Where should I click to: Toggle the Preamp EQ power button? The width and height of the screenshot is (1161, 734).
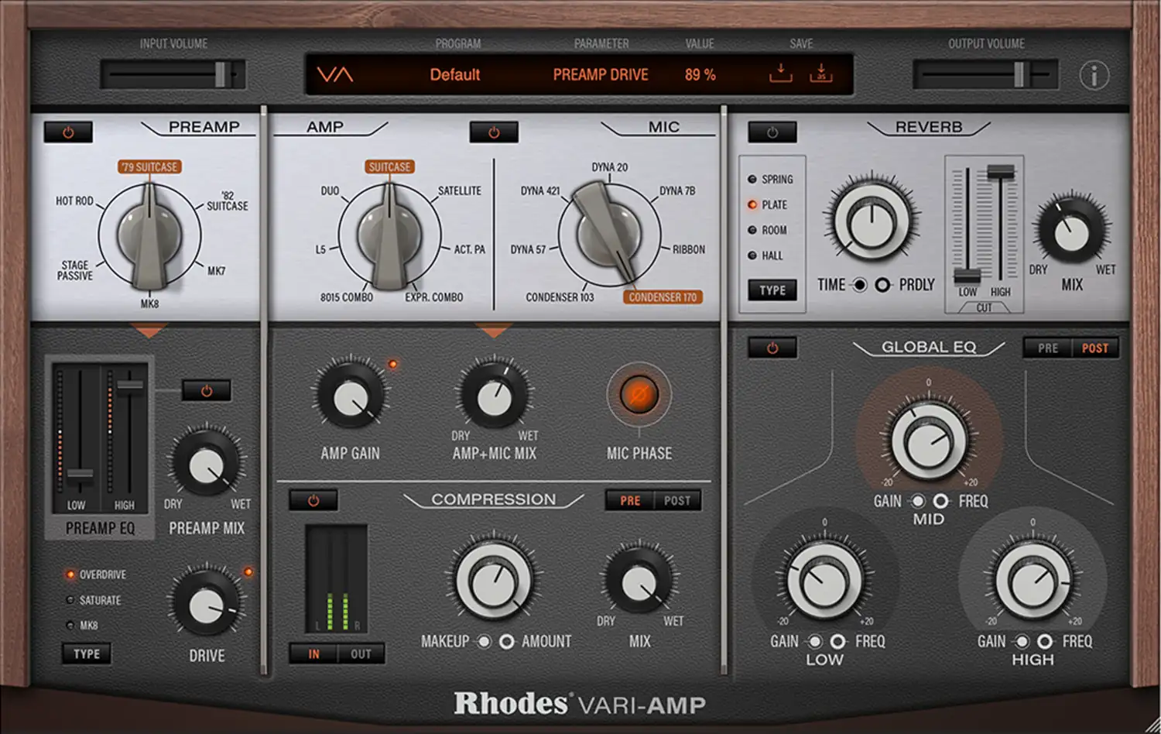pyautogui.click(x=205, y=390)
